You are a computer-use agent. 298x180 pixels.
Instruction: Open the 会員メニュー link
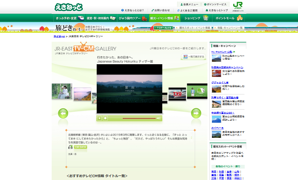point(189,4)
